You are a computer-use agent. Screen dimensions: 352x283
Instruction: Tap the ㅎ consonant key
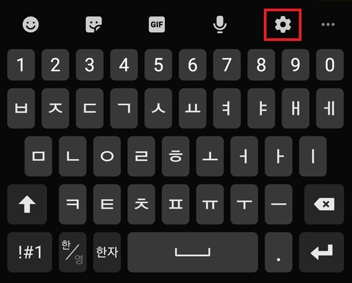[175, 156]
